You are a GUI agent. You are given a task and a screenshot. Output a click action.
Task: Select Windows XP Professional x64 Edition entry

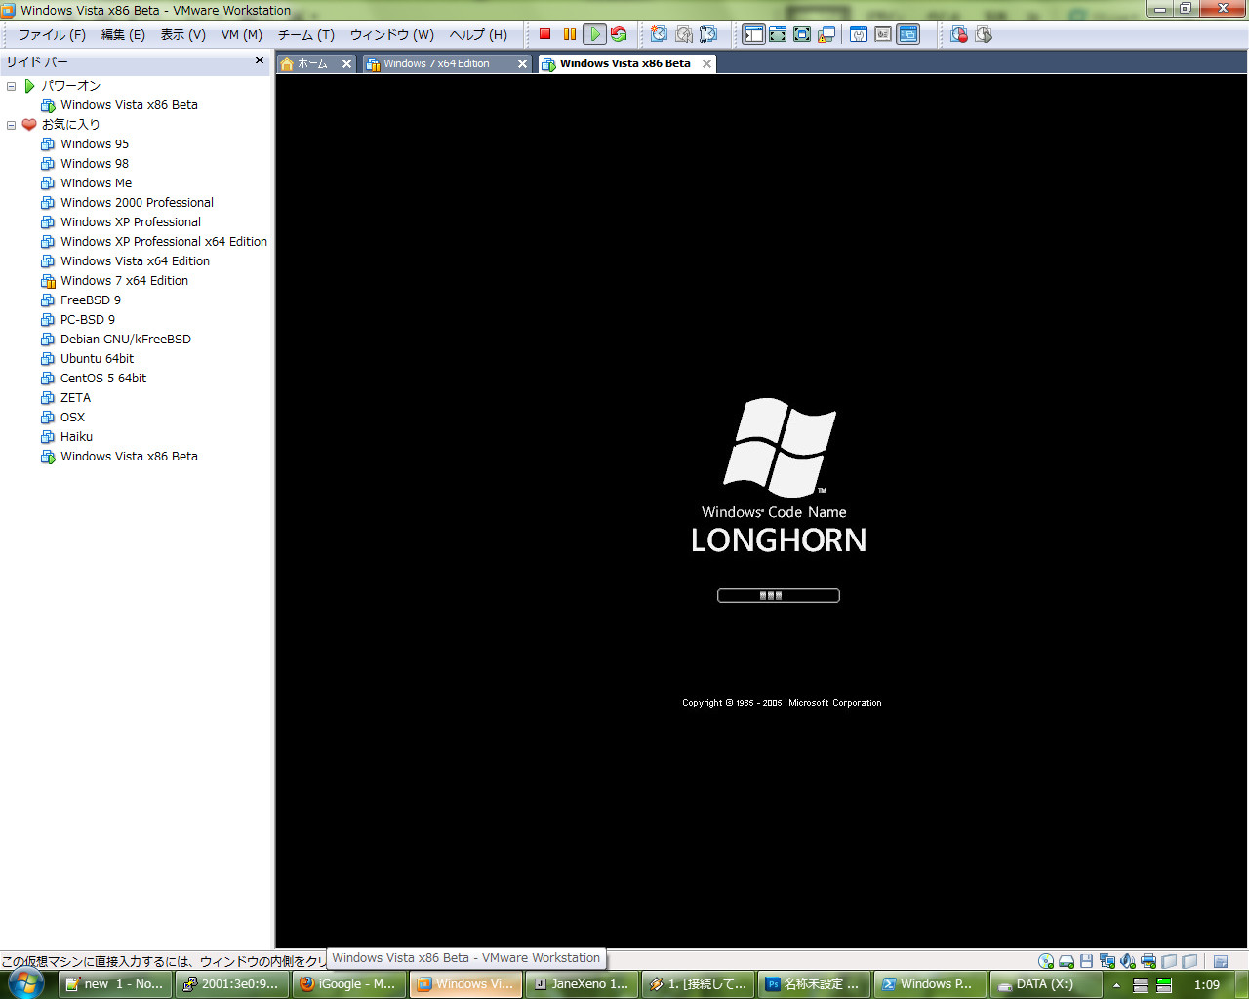point(164,242)
